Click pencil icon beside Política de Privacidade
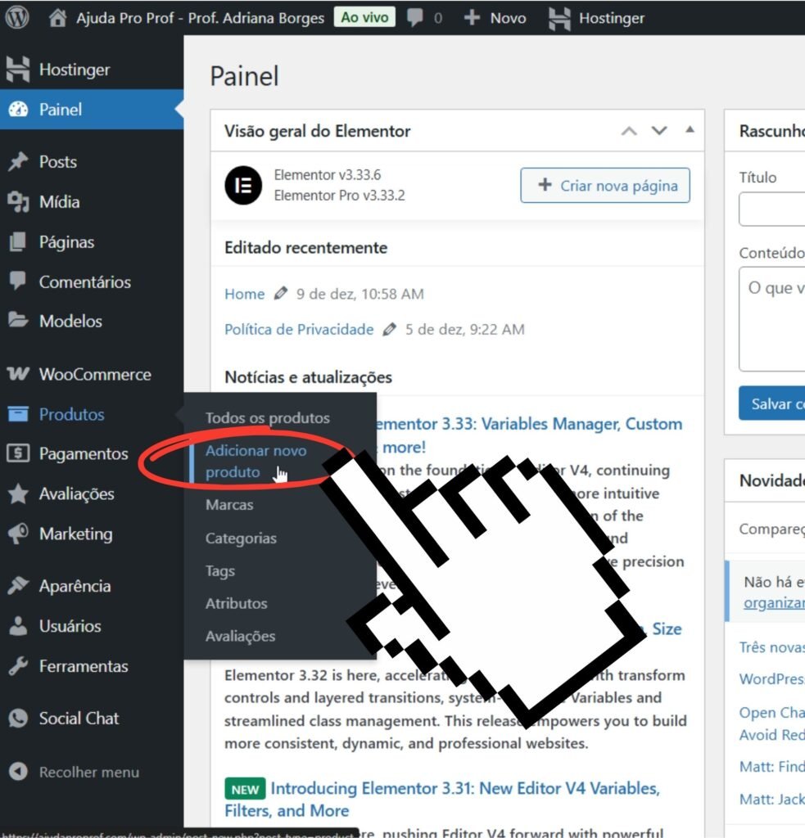This screenshot has width=805, height=838. coord(390,330)
